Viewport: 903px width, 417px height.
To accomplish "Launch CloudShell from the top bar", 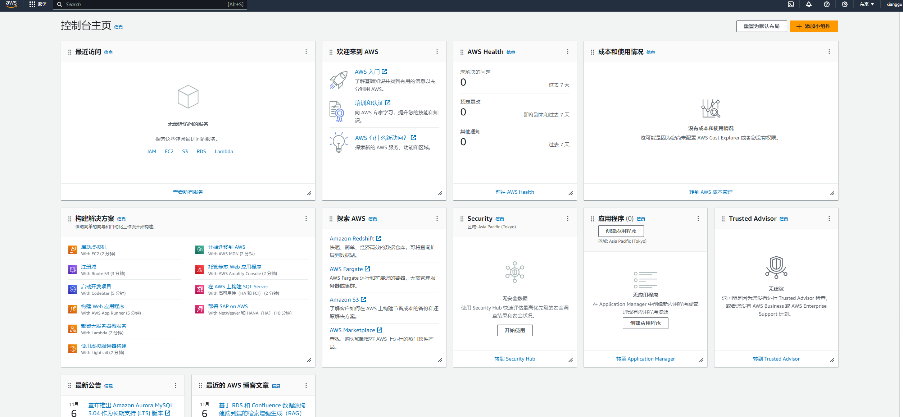I will [791, 5].
